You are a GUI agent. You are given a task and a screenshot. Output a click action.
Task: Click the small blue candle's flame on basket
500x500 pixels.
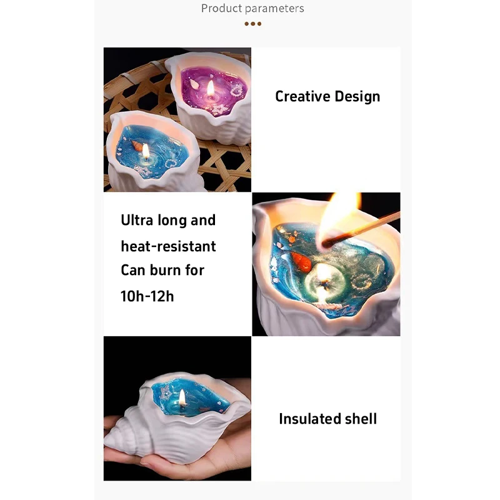point(146,151)
